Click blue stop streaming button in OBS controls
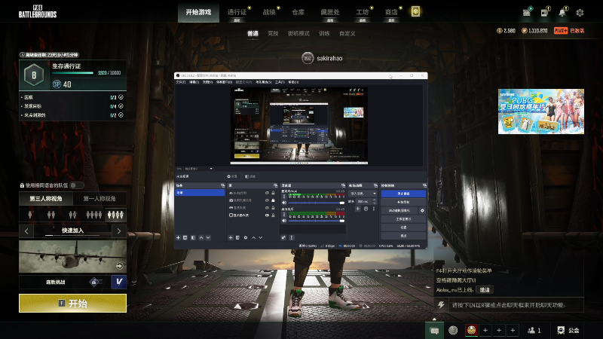This screenshot has height=339, width=603. (x=403, y=194)
